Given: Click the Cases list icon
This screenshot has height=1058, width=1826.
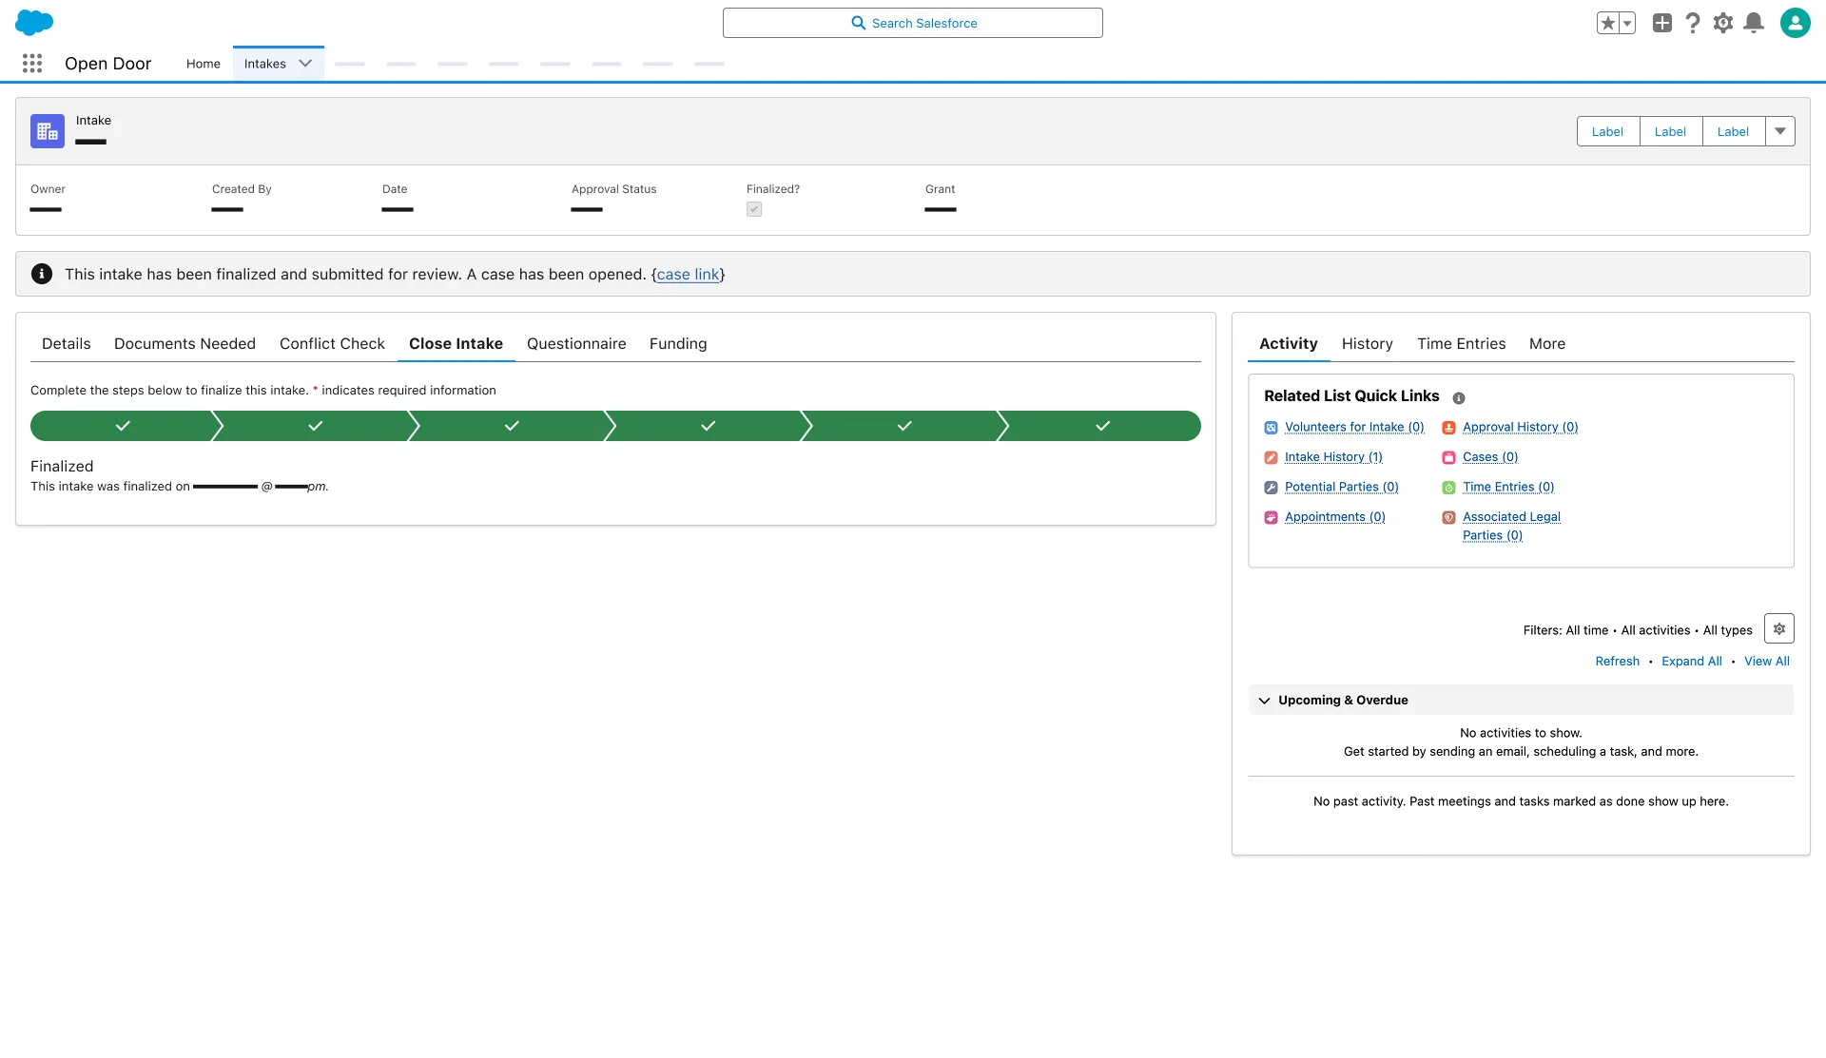Looking at the screenshot, I should (x=1448, y=457).
